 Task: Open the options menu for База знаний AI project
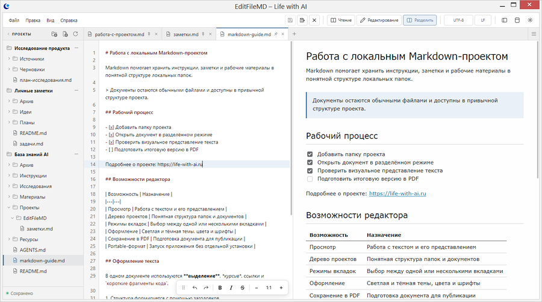(76, 154)
